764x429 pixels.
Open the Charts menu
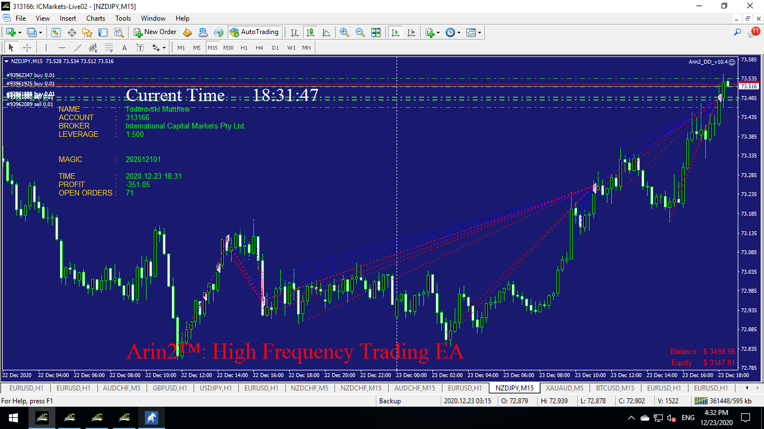(x=96, y=18)
